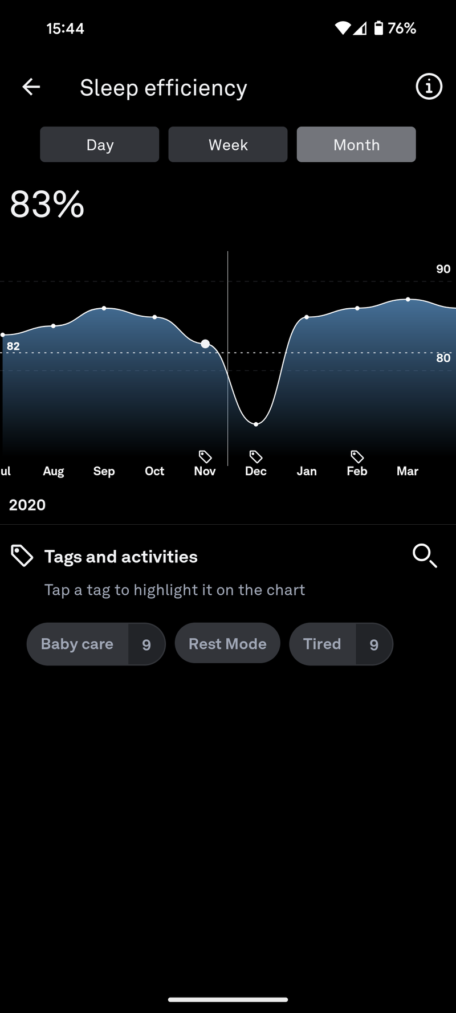The width and height of the screenshot is (456, 1013).
Task: Tap the tag icon beside Tags and activities
Action: [22, 556]
